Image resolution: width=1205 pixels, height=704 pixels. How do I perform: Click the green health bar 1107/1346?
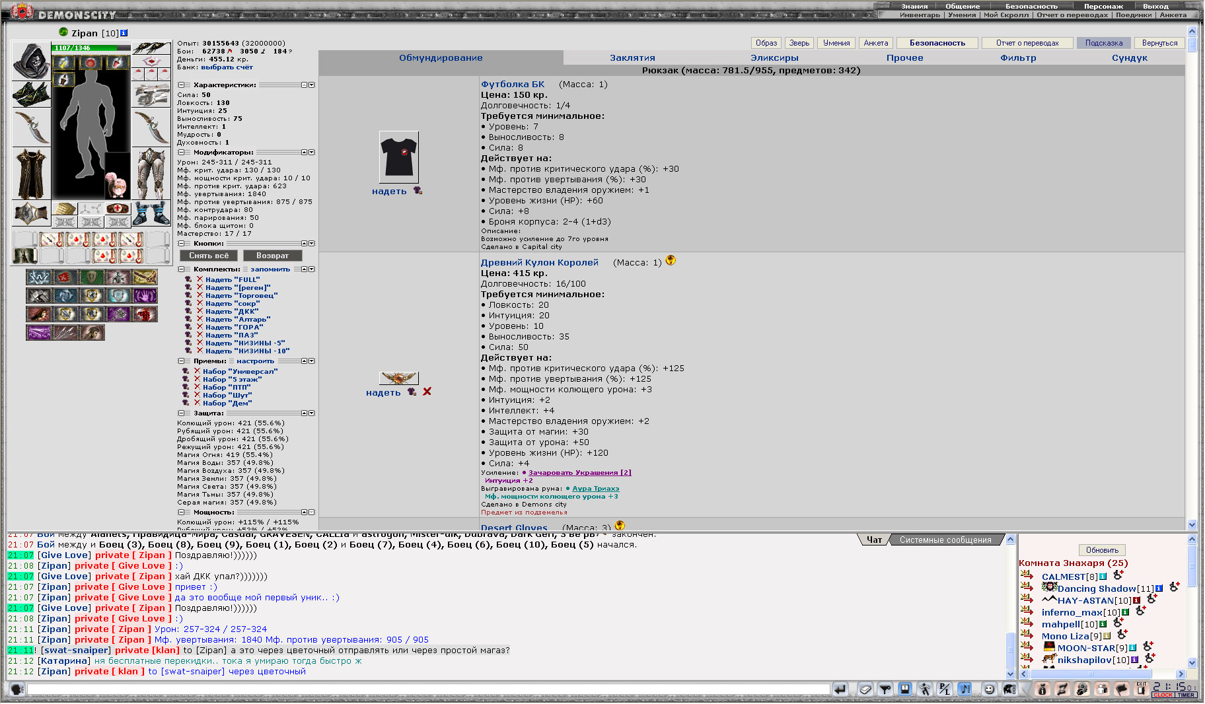(x=92, y=48)
